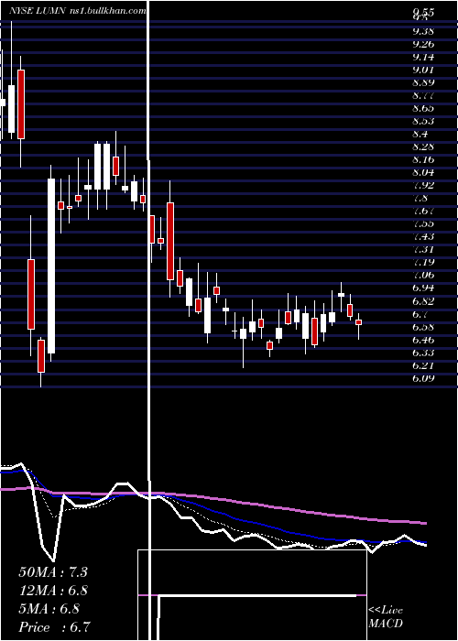This screenshot has width=458, height=641.
Task: Click the 8.53 price axis label
Action: (x=423, y=121)
